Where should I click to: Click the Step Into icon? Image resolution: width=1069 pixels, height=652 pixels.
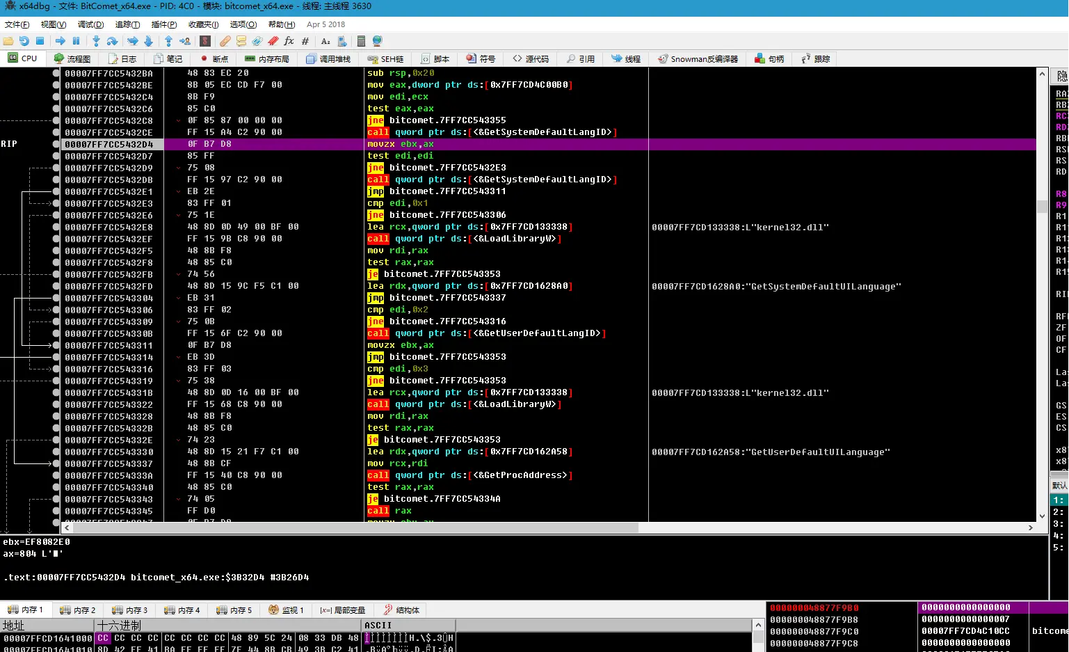[x=97, y=41]
